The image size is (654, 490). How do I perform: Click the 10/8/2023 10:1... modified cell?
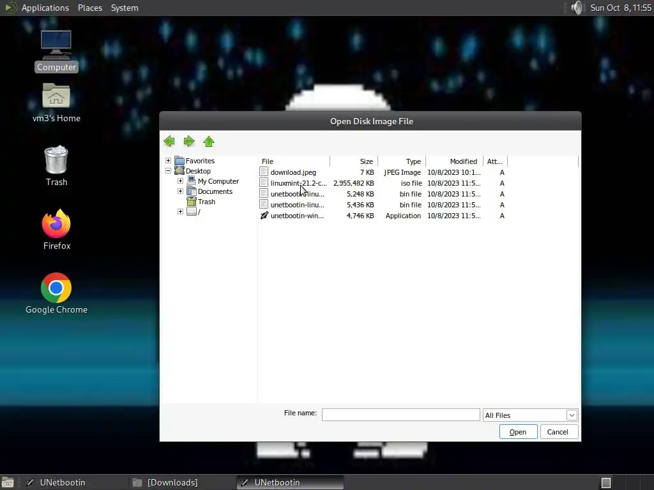point(454,172)
